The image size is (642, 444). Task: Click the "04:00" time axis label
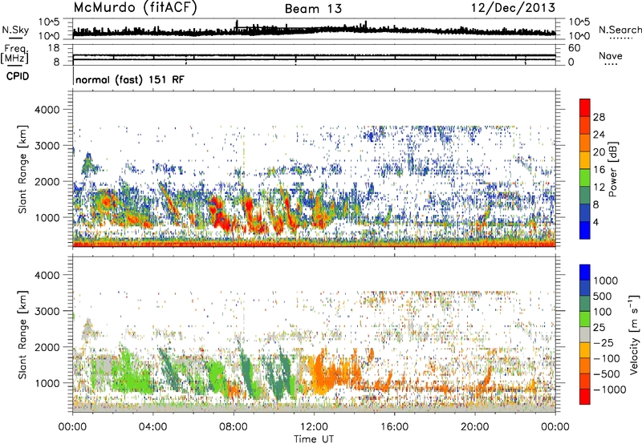pyautogui.click(x=153, y=427)
